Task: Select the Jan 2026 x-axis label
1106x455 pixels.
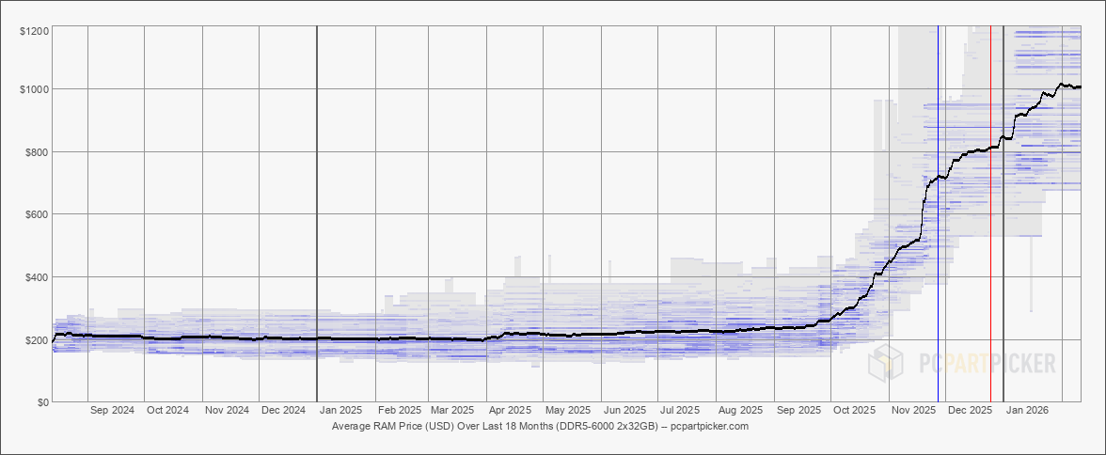Action: (x=1027, y=411)
